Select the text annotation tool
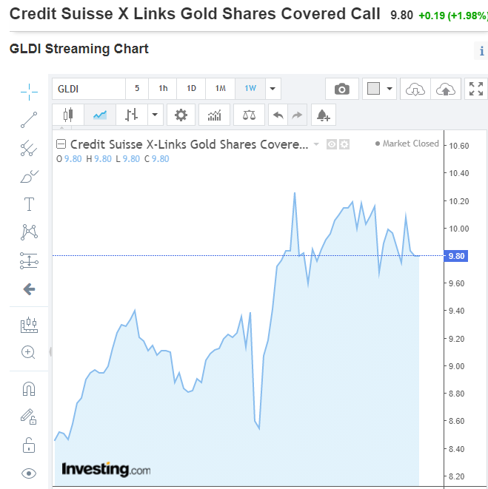 [x=29, y=204]
